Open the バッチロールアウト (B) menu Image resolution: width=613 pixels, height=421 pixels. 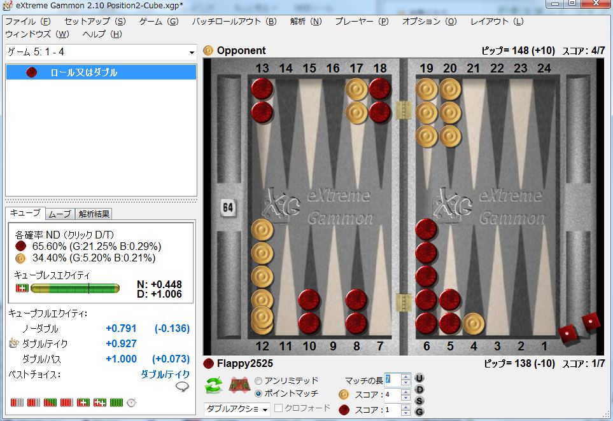(234, 22)
